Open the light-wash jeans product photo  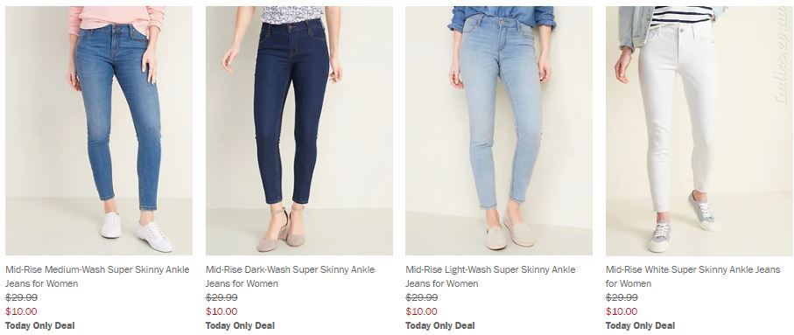click(499, 130)
